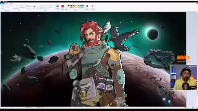198x111 pixels.
Task: Open the blue File tab
Action: click(2, 3)
